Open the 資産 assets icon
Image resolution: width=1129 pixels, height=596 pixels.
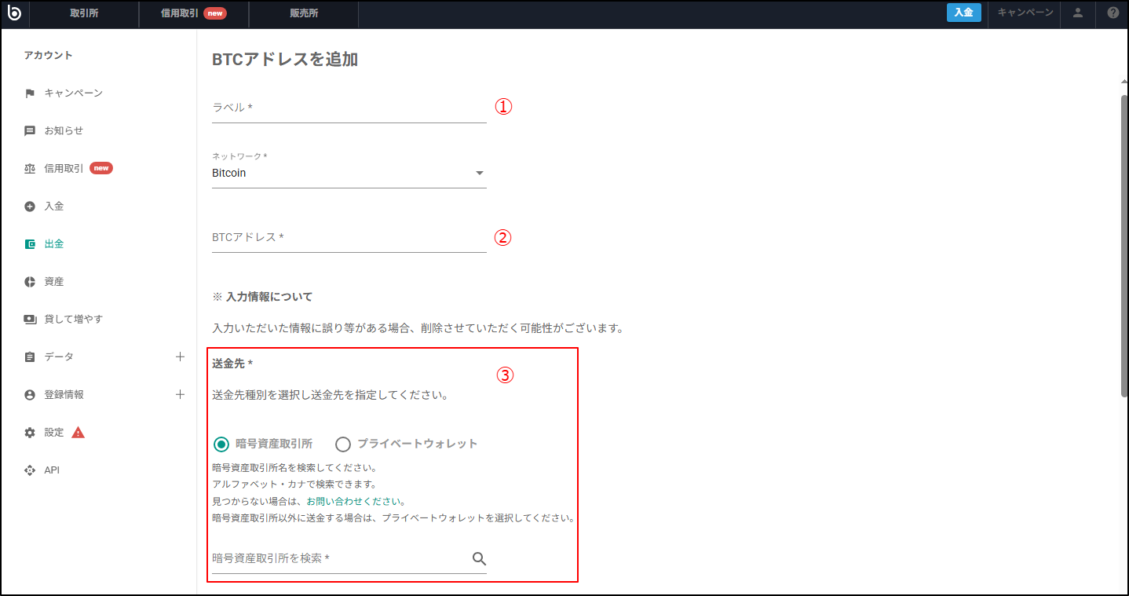coord(30,281)
